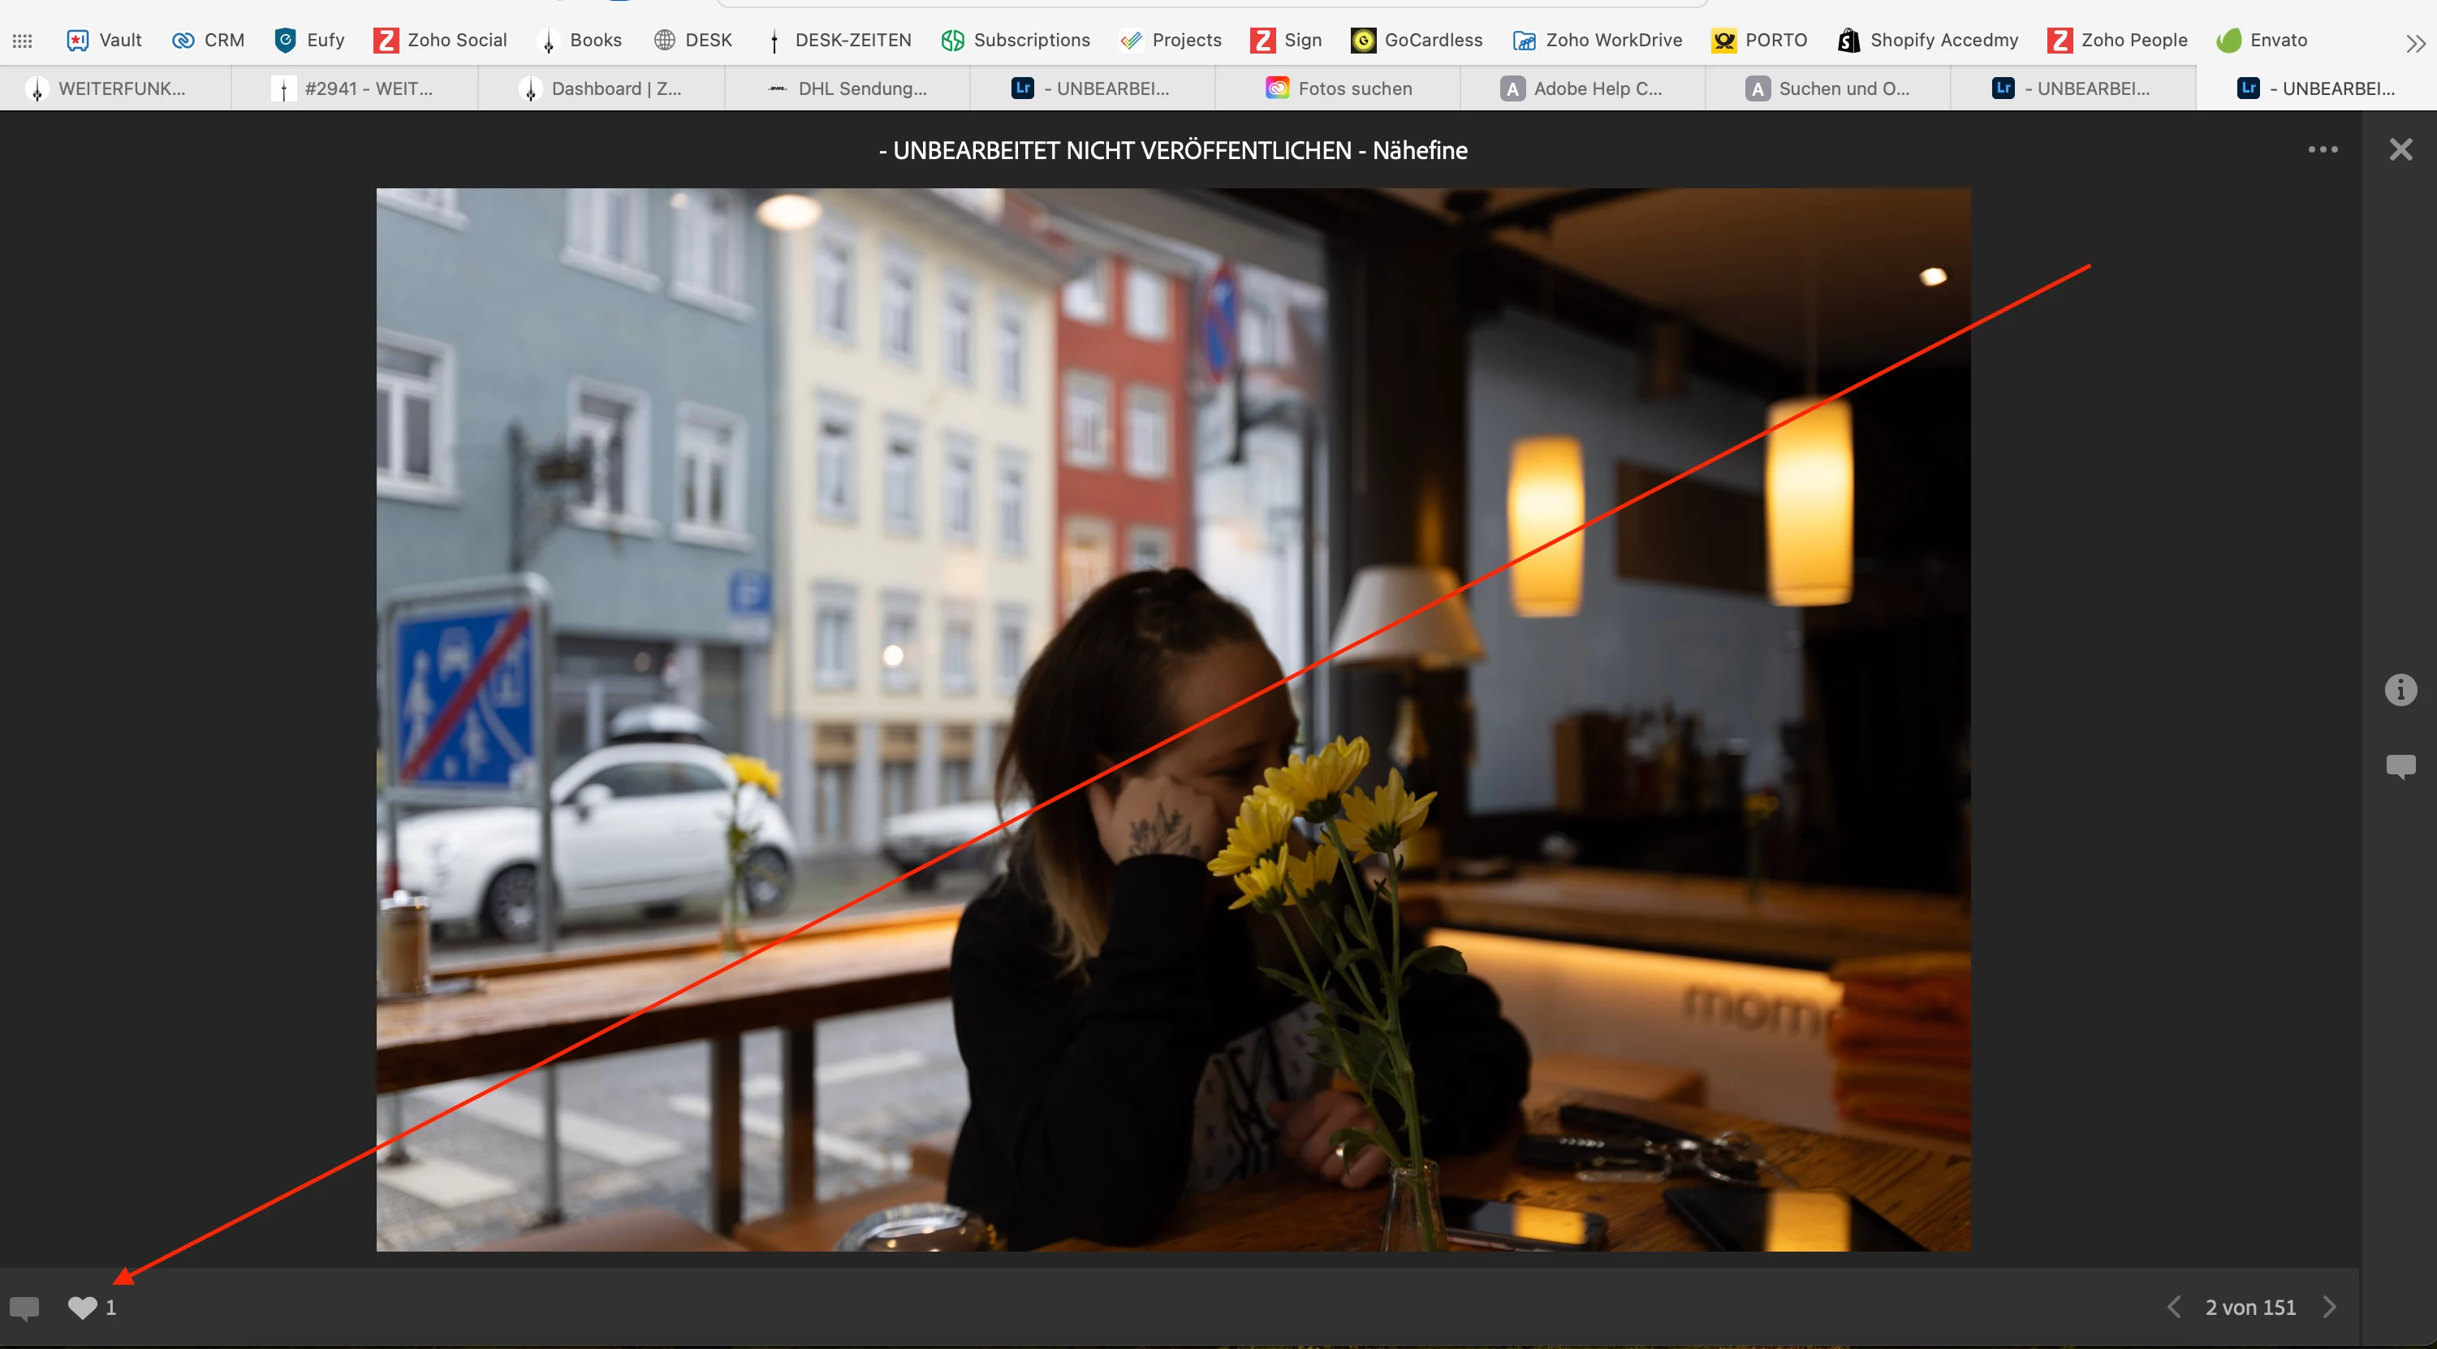Open the Envato bookmark

(2263, 40)
